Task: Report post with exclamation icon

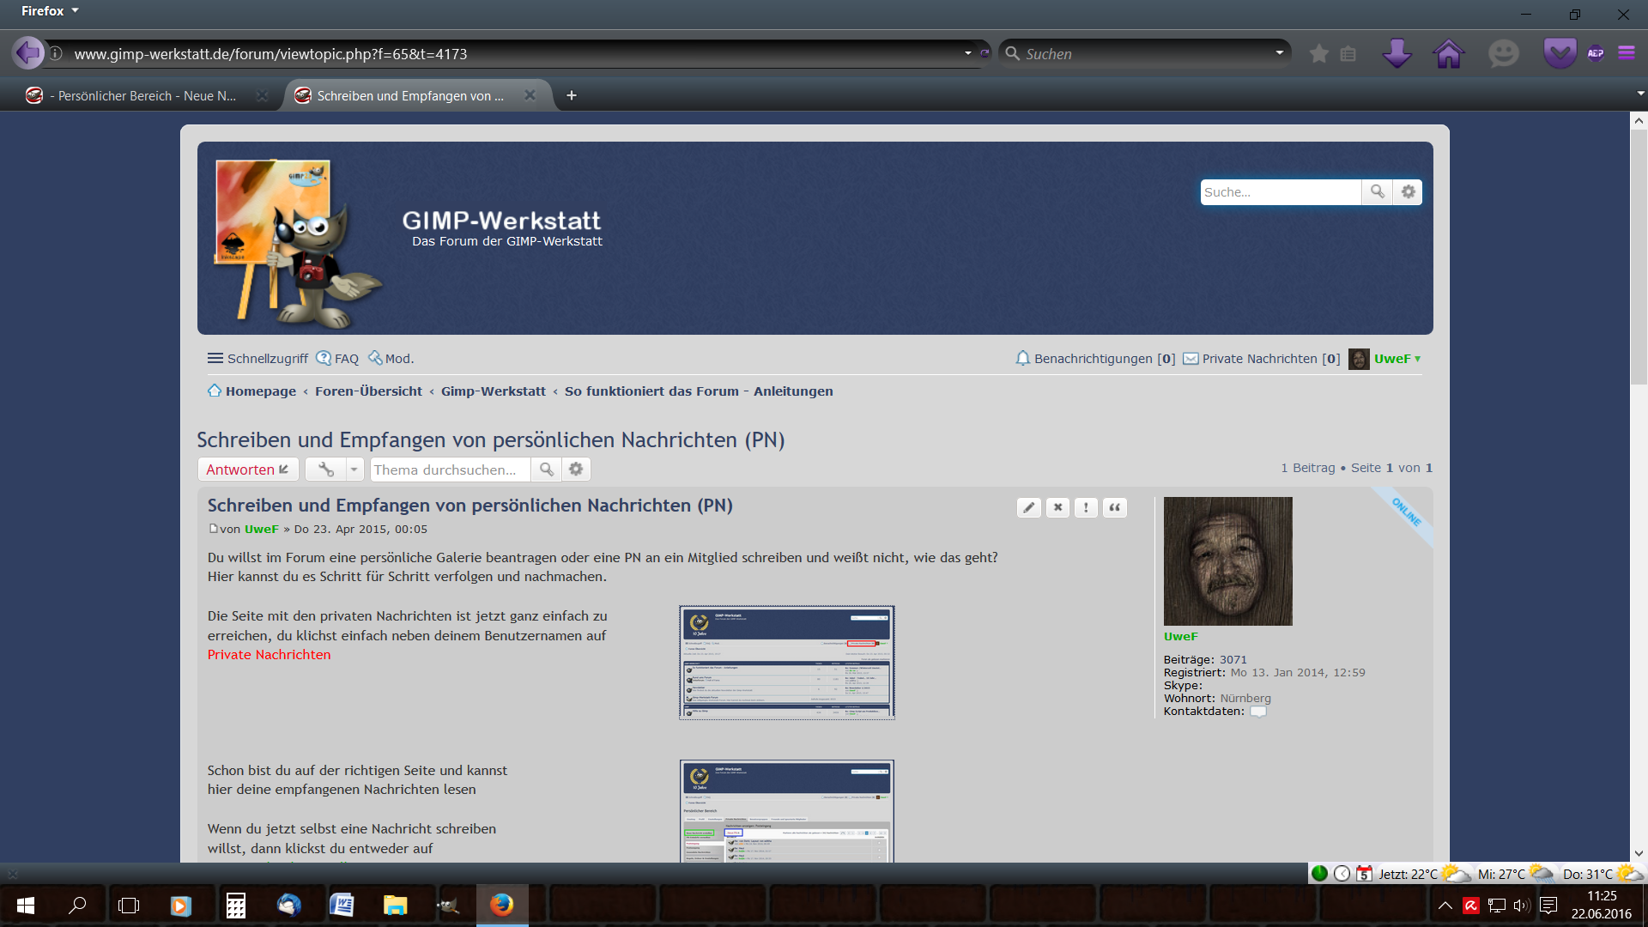Action: pos(1086,507)
